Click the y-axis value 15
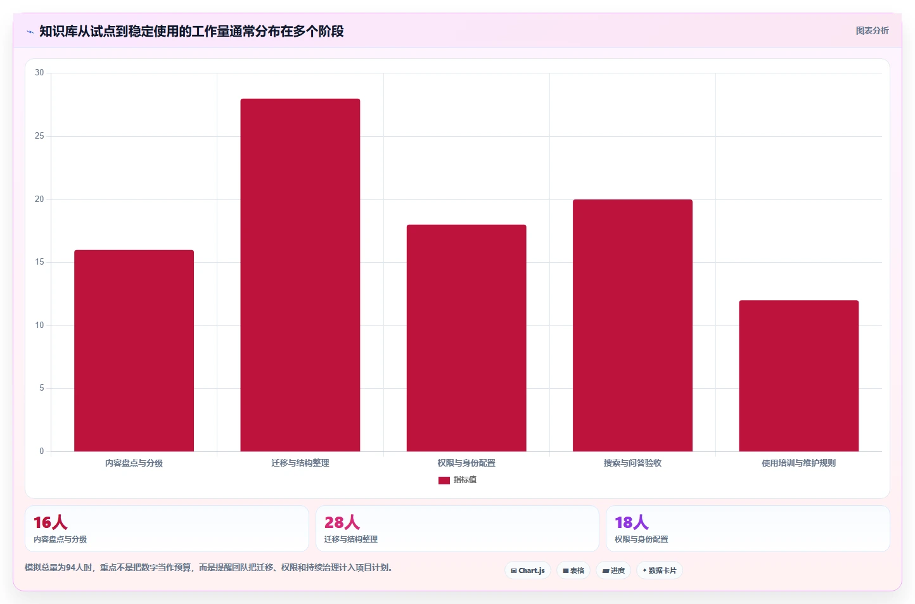The height and width of the screenshot is (604, 915). pos(39,262)
